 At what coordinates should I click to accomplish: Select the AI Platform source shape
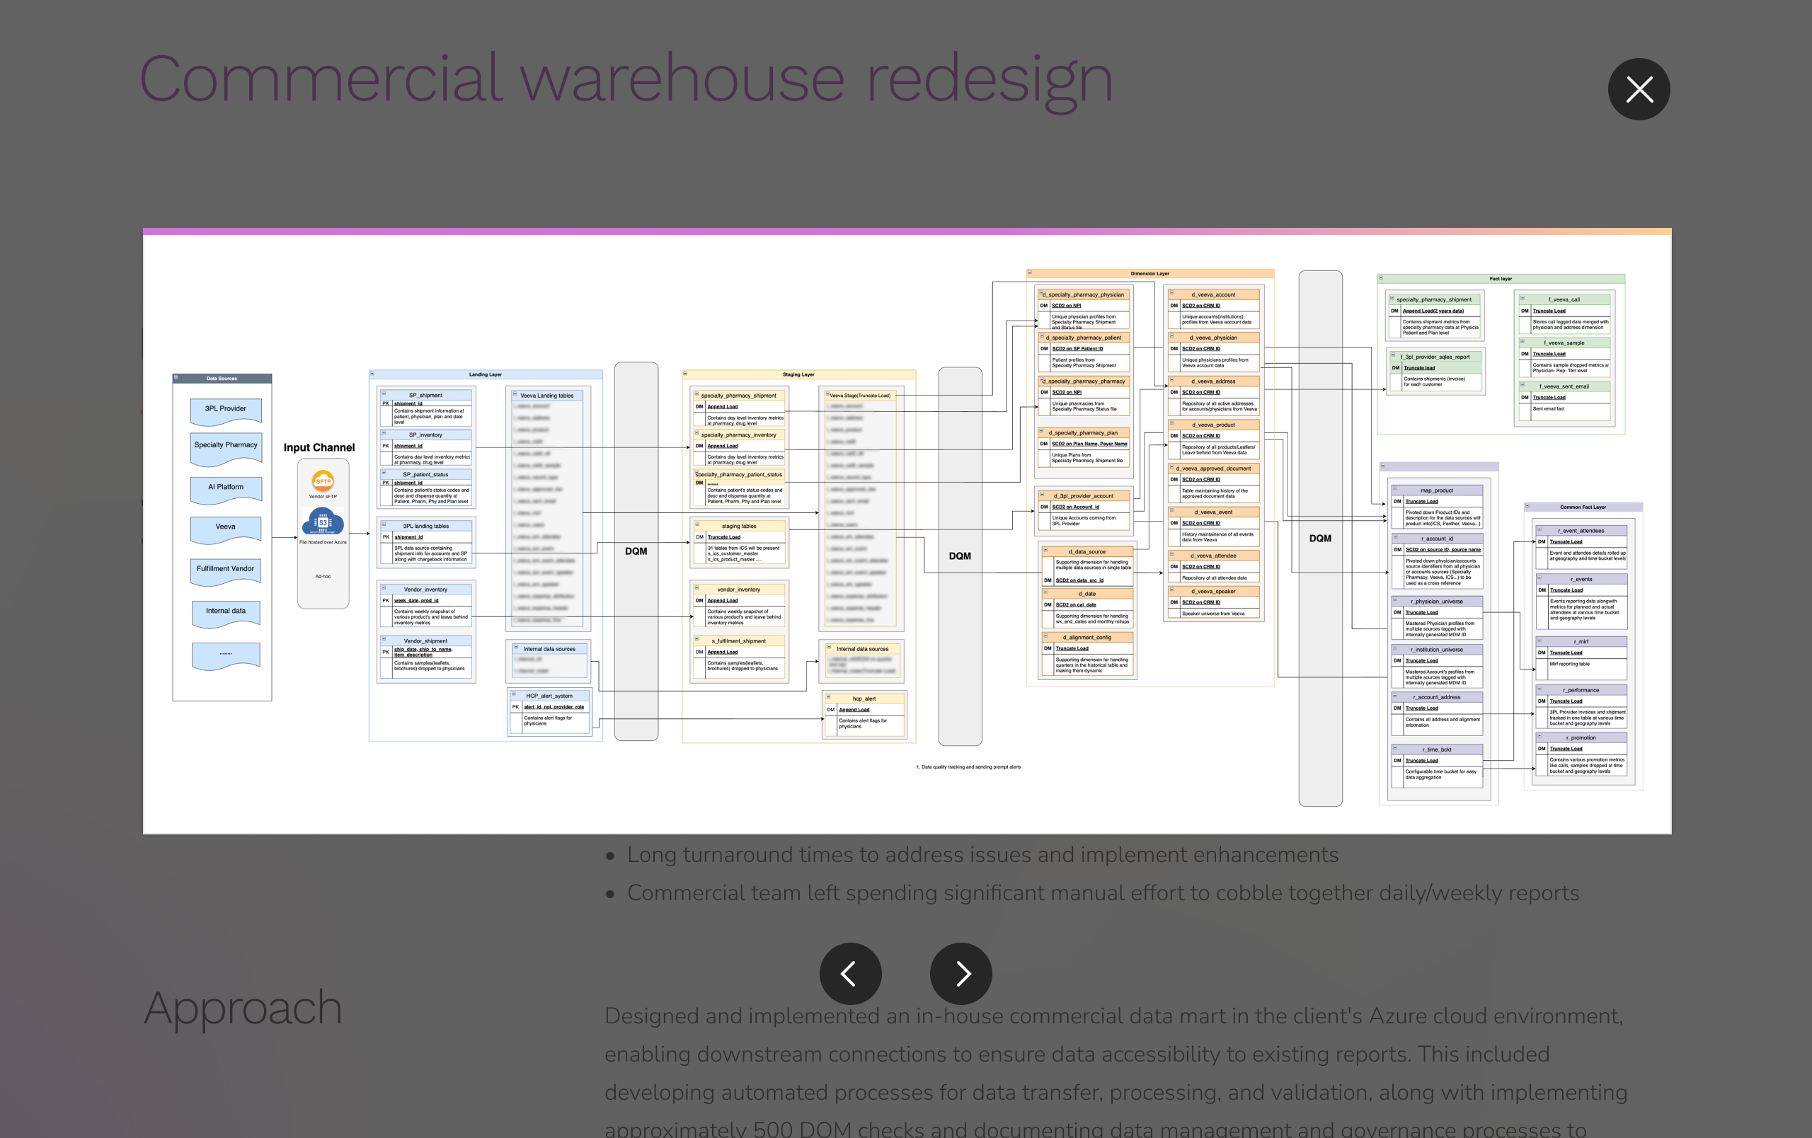pyautogui.click(x=226, y=490)
